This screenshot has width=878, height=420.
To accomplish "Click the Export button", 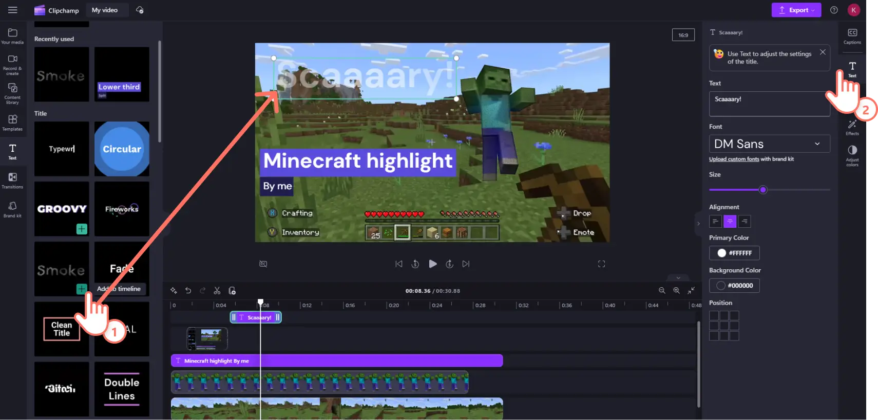I will tap(796, 10).
